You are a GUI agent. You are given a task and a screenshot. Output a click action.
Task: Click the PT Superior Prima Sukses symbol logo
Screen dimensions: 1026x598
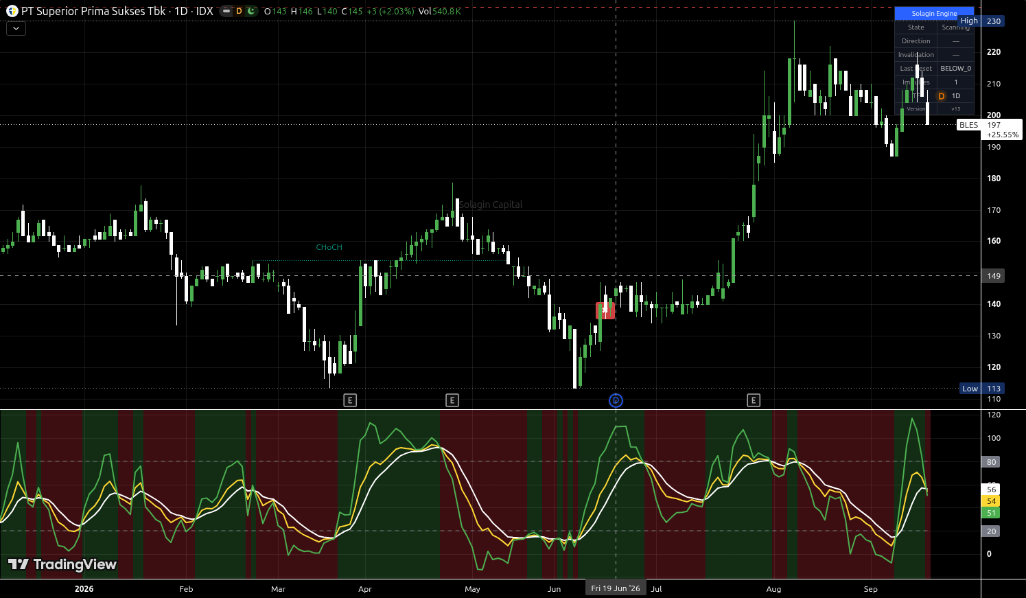12,11
